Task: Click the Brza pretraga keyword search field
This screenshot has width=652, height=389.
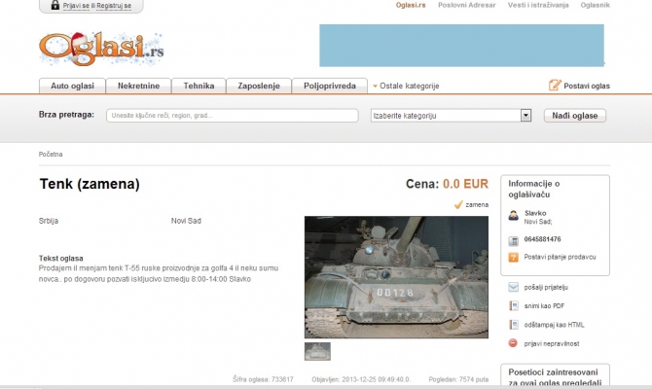Action: [x=233, y=116]
